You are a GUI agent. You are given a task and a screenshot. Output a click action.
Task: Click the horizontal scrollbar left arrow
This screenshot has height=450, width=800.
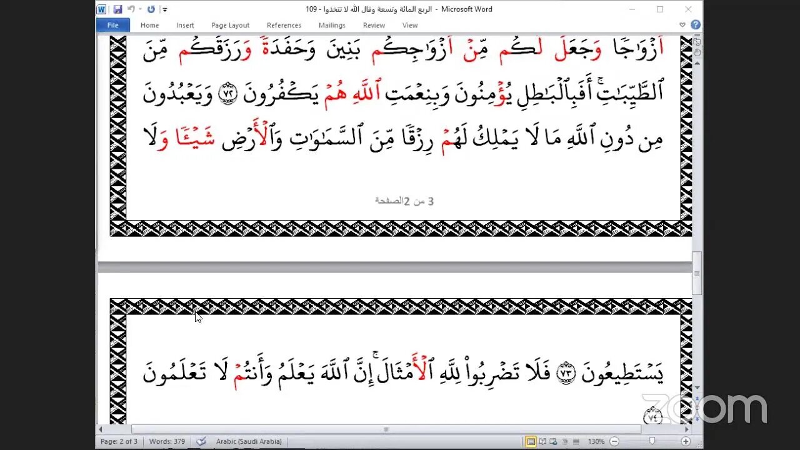(x=101, y=429)
